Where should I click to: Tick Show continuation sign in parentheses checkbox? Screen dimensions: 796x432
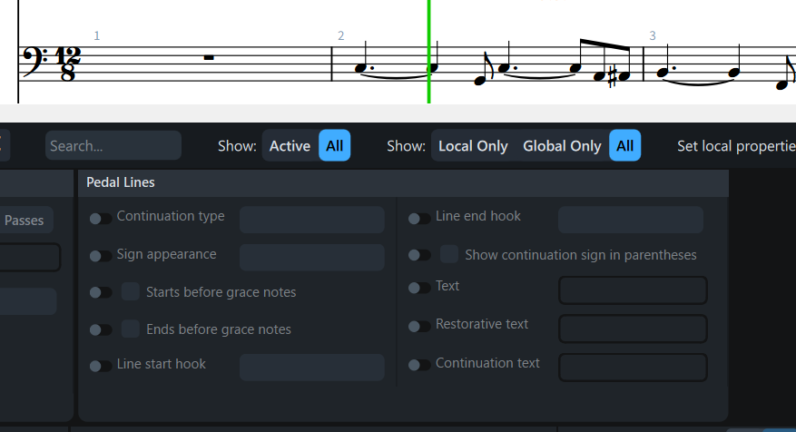449,254
